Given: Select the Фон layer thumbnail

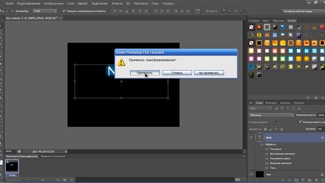Looking at the screenshot, I should 259,174.
